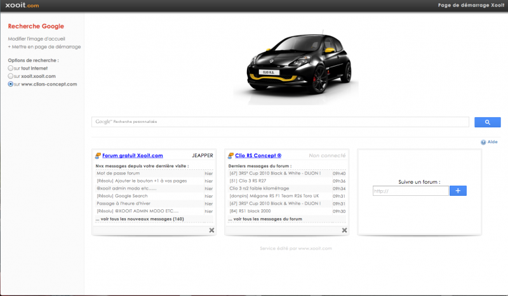Click the JEAPPER username
The height and width of the screenshot is (296, 508).
click(x=203, y=155)
